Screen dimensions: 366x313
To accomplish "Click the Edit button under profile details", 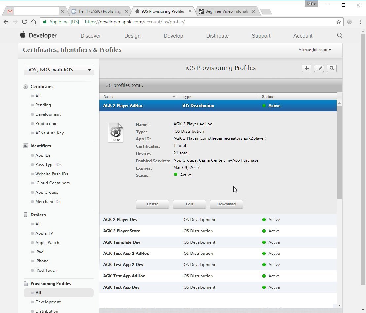I will (x=189, y=204).
